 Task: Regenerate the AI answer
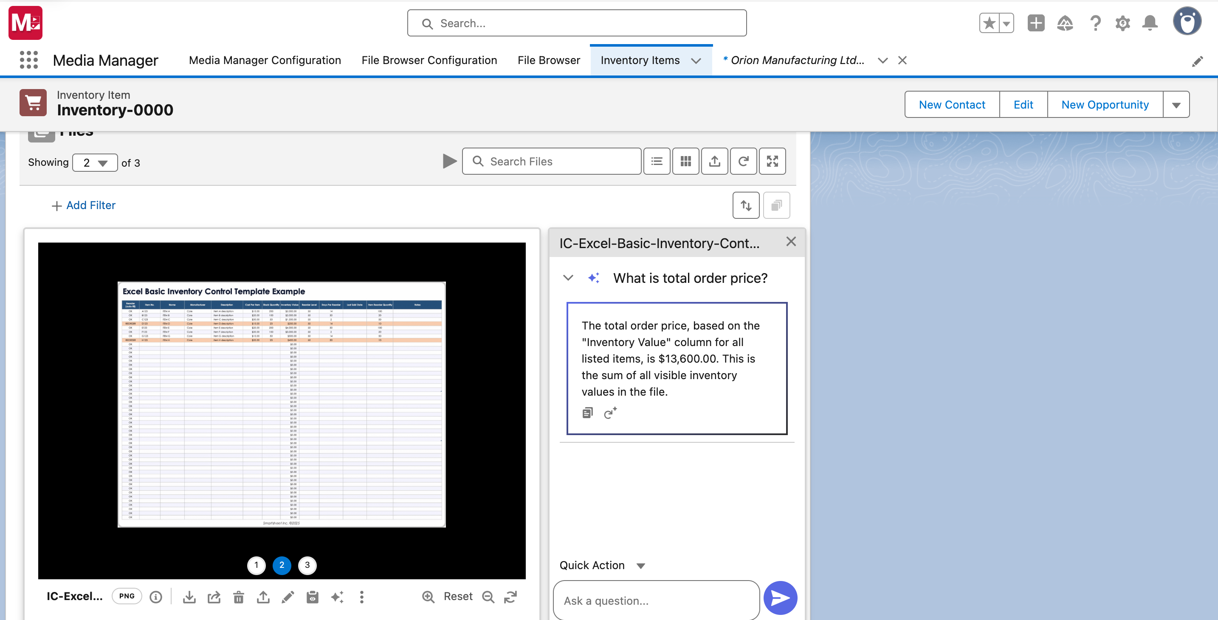click(610, 413)
